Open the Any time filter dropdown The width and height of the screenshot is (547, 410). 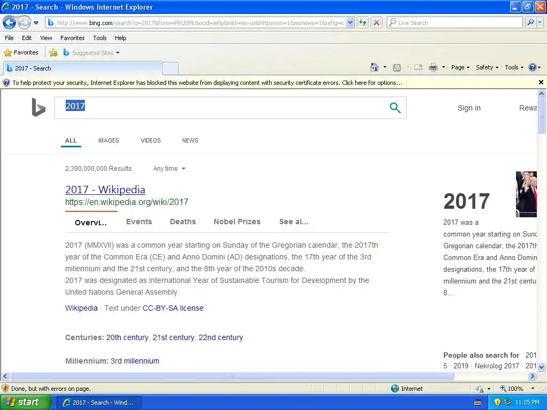(169, 169)
